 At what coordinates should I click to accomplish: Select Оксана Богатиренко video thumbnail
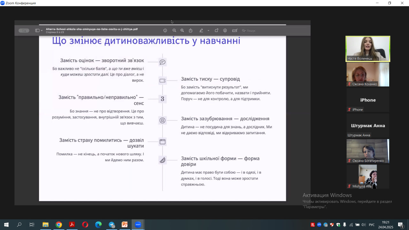click(368, 151)
